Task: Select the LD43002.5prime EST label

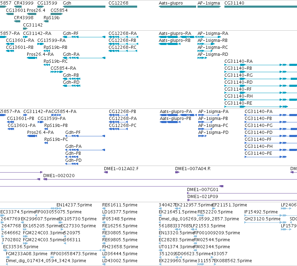Action: pyautogui.click(x=120, y=261)
